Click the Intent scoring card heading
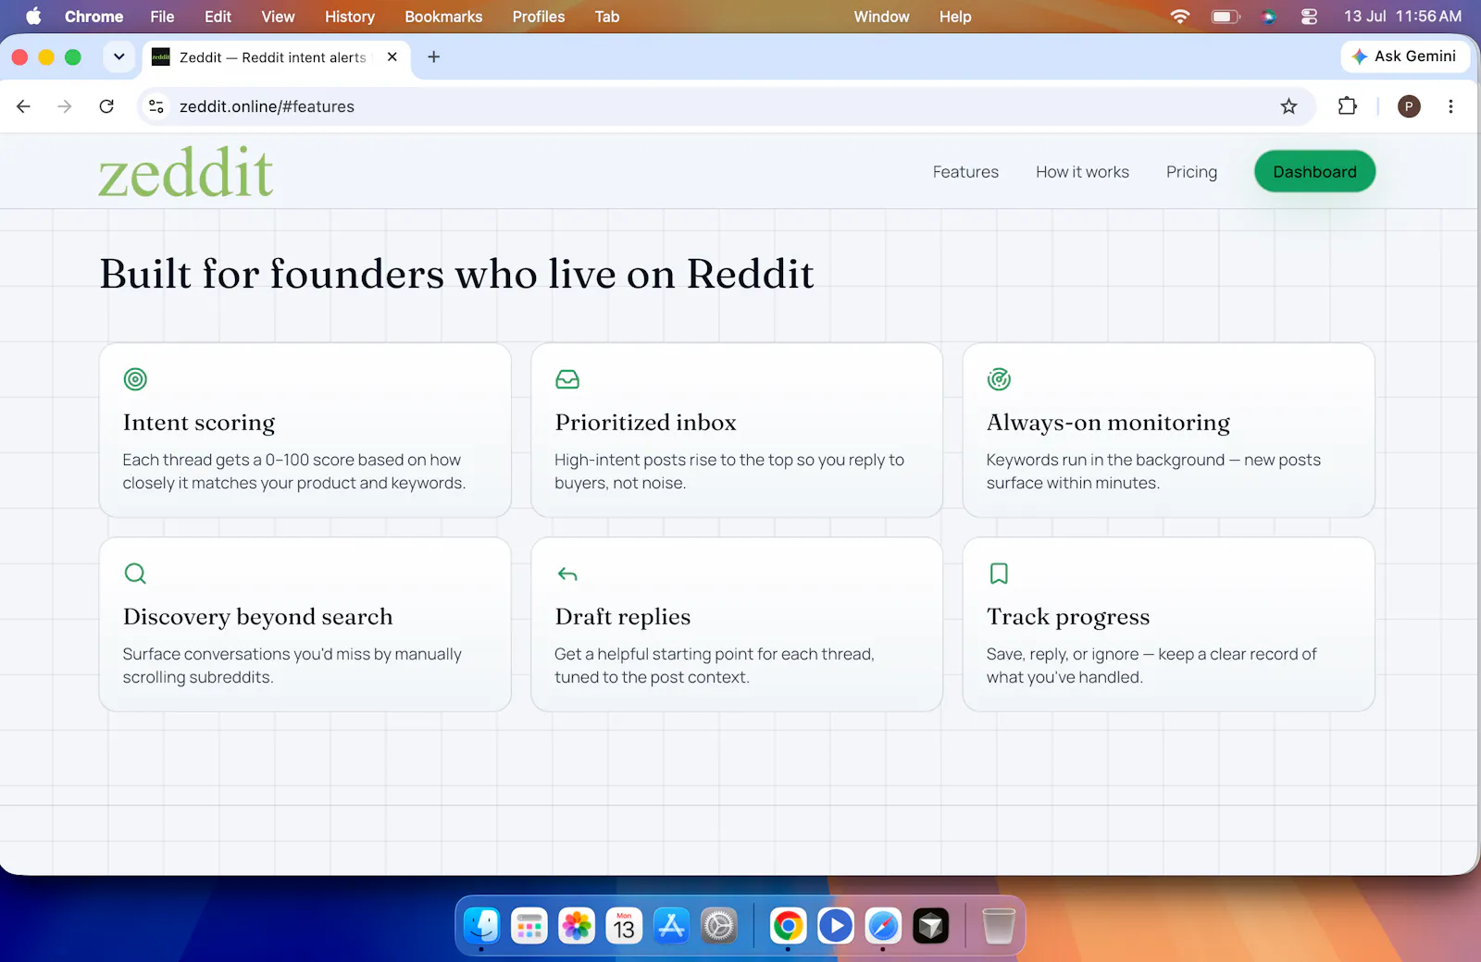 pyautogui.click(x=199, y=423)
